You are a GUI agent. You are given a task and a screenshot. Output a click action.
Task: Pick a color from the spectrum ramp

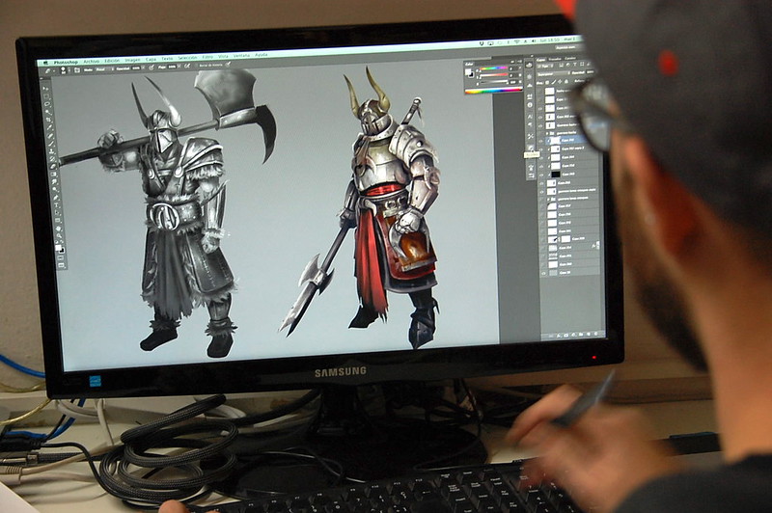(493, 91)
